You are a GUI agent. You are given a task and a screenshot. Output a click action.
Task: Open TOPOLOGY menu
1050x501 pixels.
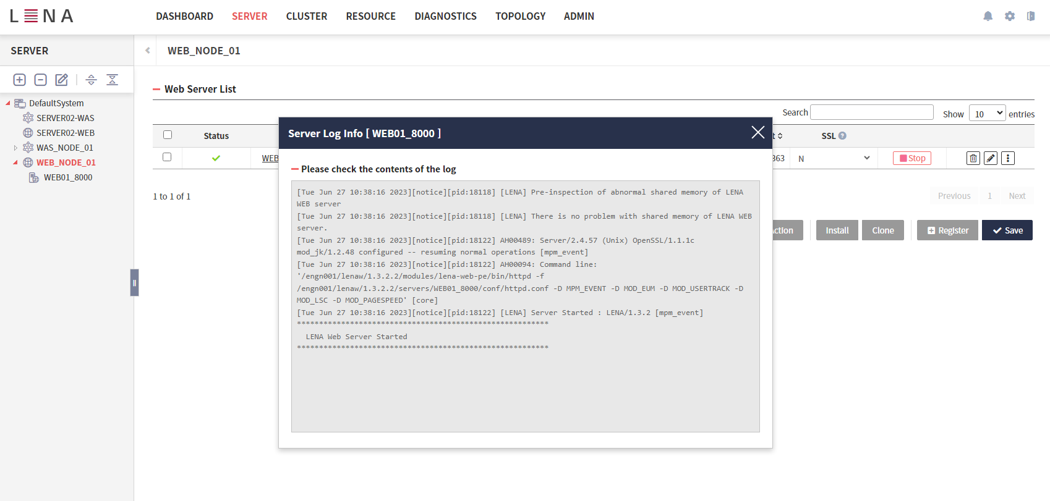click(521, 16)
